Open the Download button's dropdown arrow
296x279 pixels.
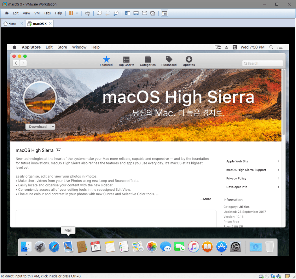click(x=53, y=127)
